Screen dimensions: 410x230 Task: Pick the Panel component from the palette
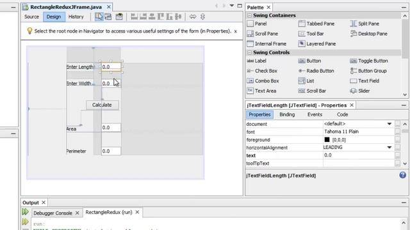pyautogui.click(x=257, y=24)
